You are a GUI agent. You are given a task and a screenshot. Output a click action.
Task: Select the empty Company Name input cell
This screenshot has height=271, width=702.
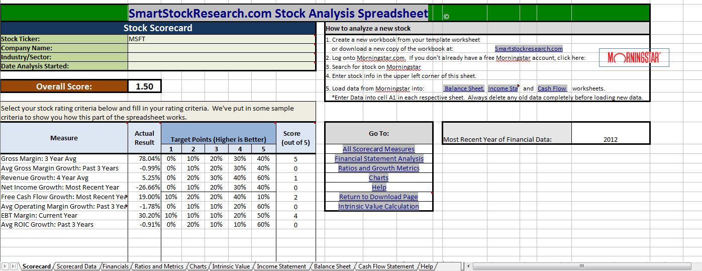click(x=222, y=48)
